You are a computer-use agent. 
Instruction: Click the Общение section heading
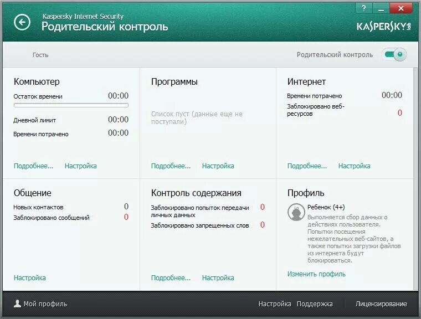(x=33, y=193)
